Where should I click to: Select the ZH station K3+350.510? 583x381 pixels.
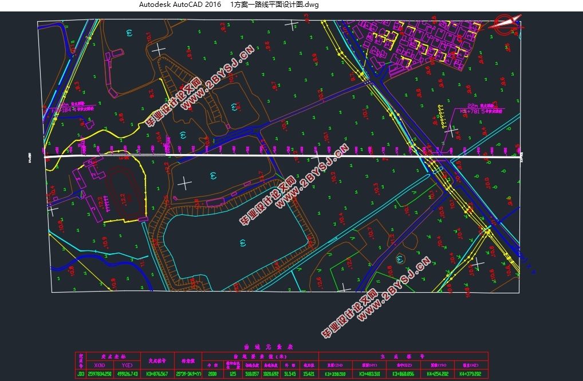tap(336, 374)
